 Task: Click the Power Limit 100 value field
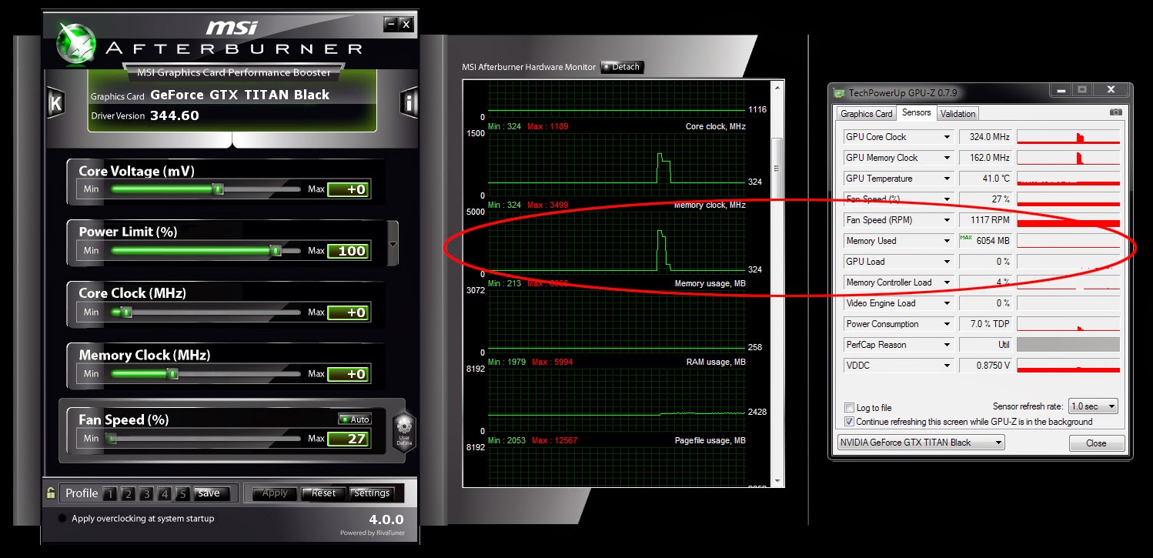349,251
